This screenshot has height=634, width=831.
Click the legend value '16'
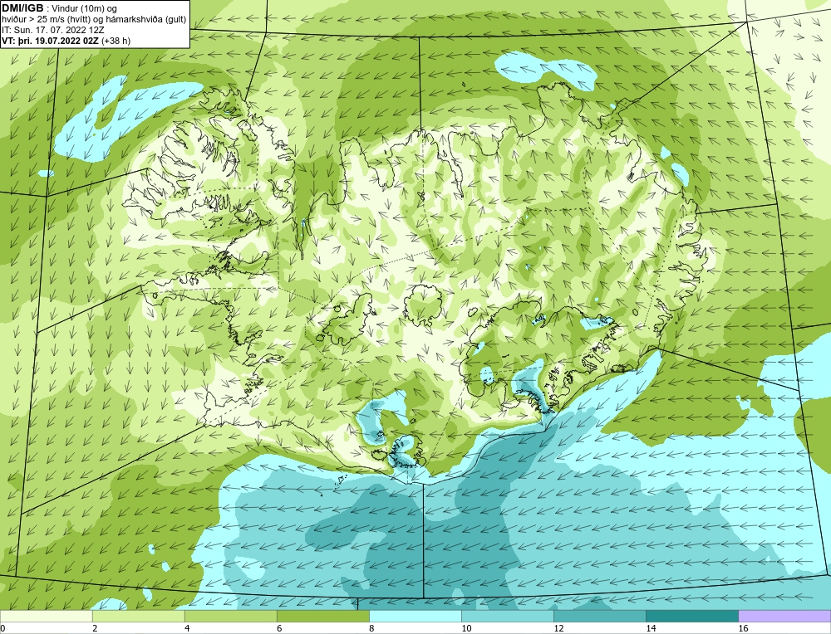click(743, 628)
